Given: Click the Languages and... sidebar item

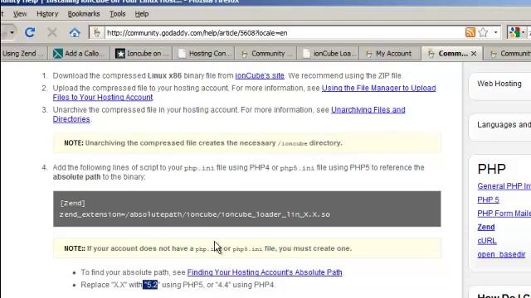Looking at the screenshot, I should [504, 125].
